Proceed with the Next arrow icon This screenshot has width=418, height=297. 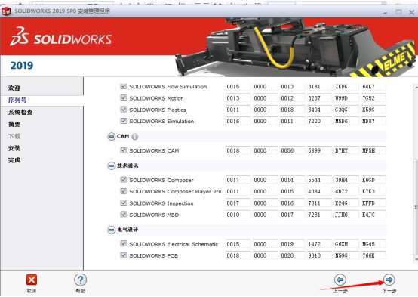(389, 280)
